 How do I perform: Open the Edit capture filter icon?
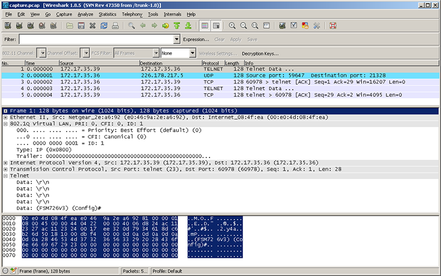click(282, 26)
